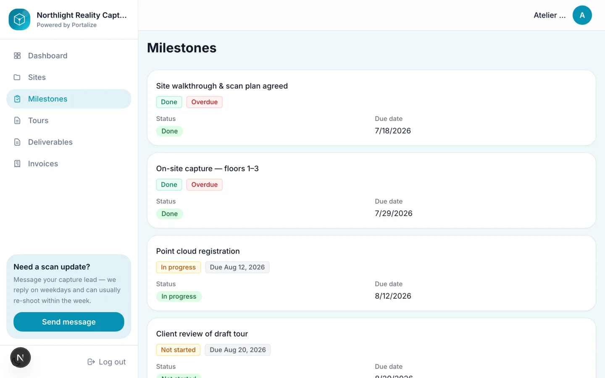This screenshot has height=378, width=605.
Task: Click Overdue tag on On-site capture card
Action: 205,185
